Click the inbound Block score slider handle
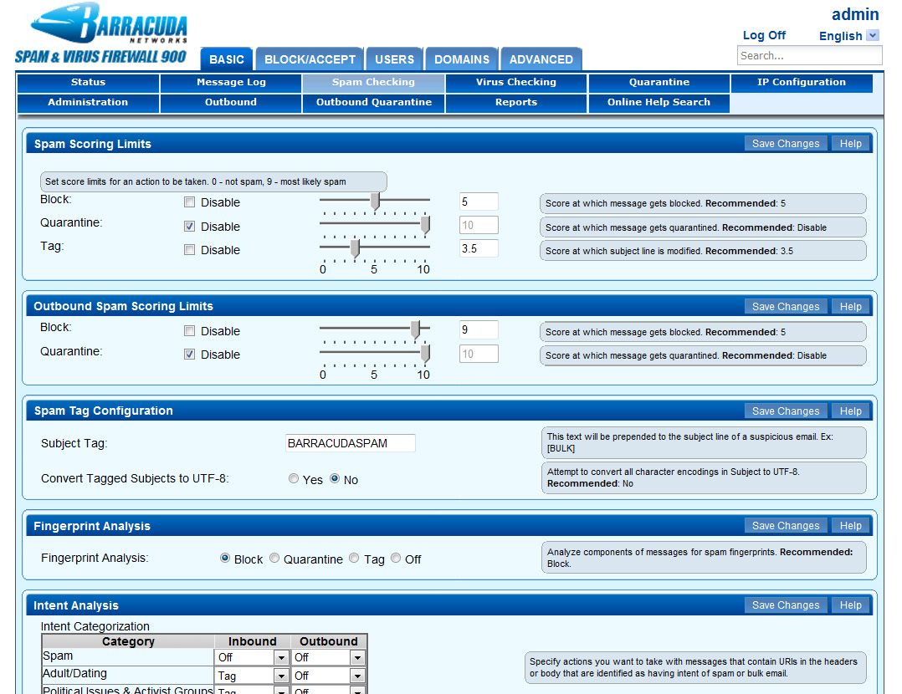 point(375,202)
